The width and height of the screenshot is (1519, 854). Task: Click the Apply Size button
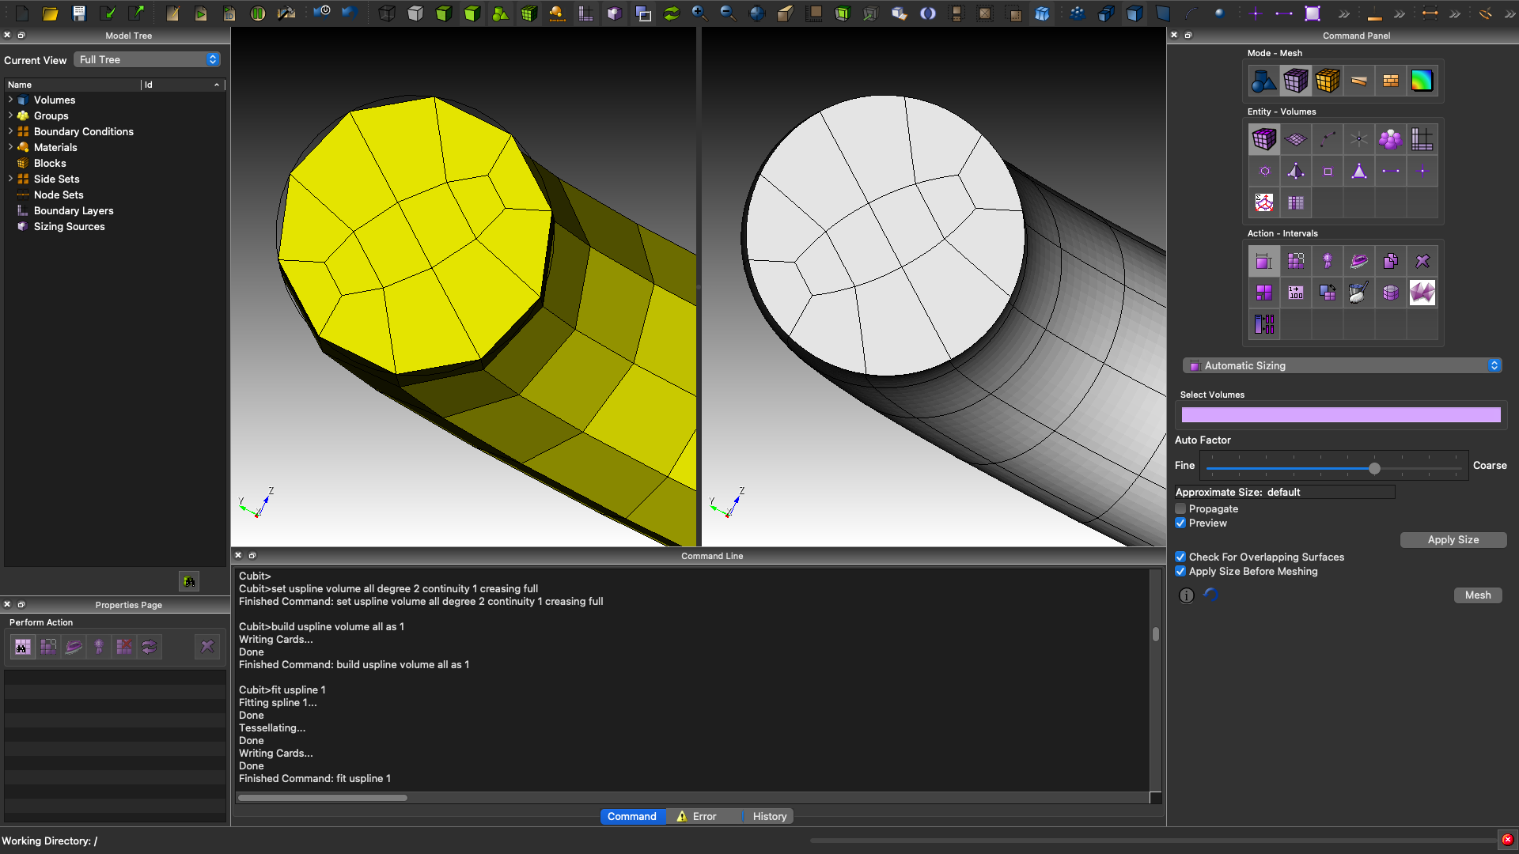pos(1453,540)
